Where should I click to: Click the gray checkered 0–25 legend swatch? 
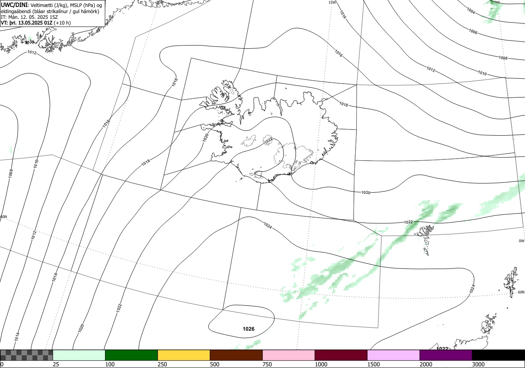click(x=27, y=355)
